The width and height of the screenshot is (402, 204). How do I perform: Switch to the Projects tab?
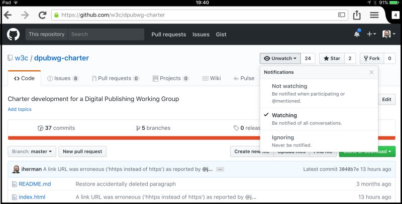tap(171, 78)
